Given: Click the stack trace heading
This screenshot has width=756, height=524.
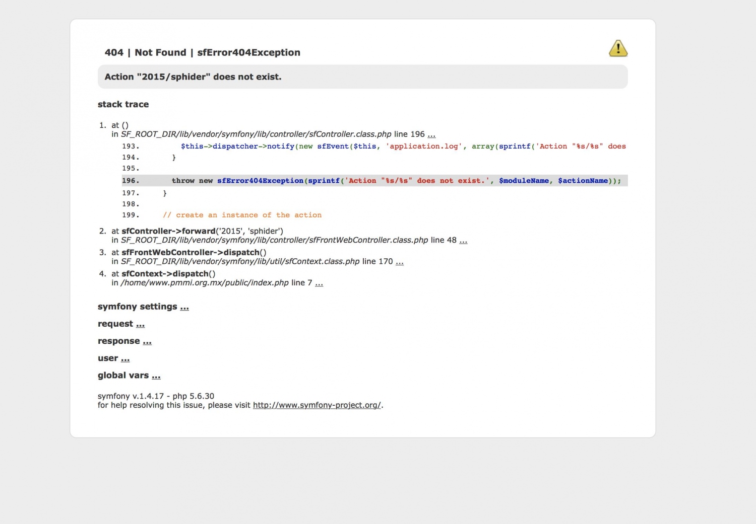Looking at the screenshot, I should [x=123, y=104].
